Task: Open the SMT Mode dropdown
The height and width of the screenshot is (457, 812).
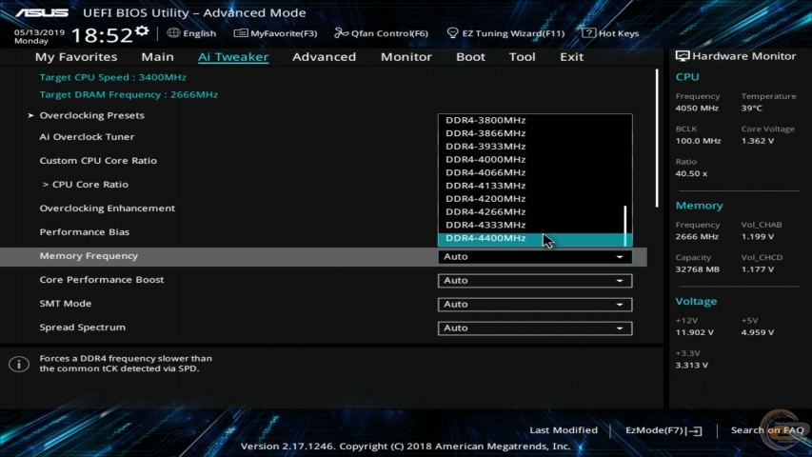Action: pyautogui.click(x=535, y=304)
